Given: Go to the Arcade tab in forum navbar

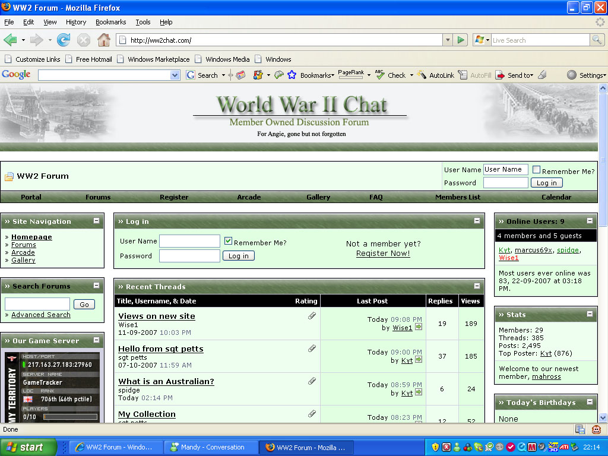Looking at the screenshot, I should point(249,197).
